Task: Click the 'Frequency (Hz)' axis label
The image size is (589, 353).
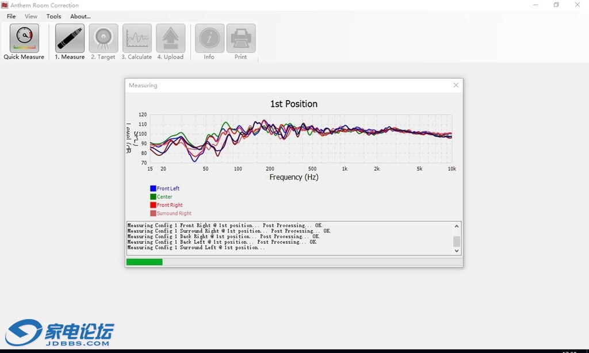Action: coord(294,177)
